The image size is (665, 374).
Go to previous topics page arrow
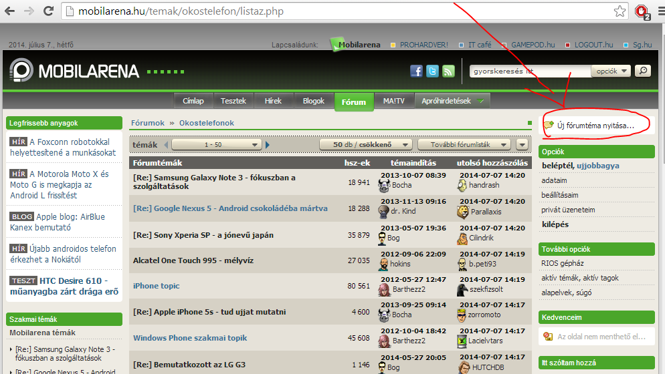(166, 145)
